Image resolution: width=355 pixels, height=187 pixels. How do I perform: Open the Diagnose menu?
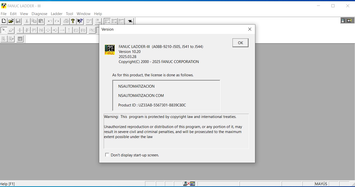pyautogui.click(x=39, y=14)
